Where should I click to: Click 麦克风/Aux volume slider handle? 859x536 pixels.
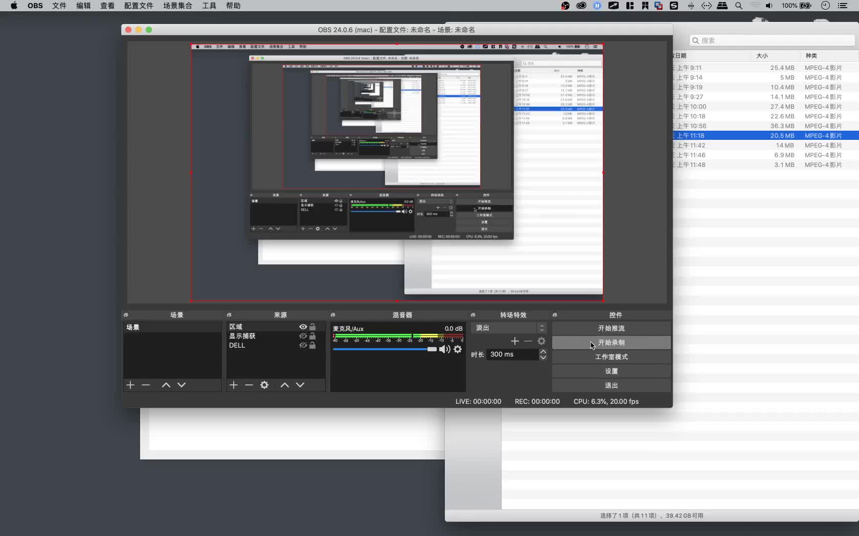click(432, 349)
